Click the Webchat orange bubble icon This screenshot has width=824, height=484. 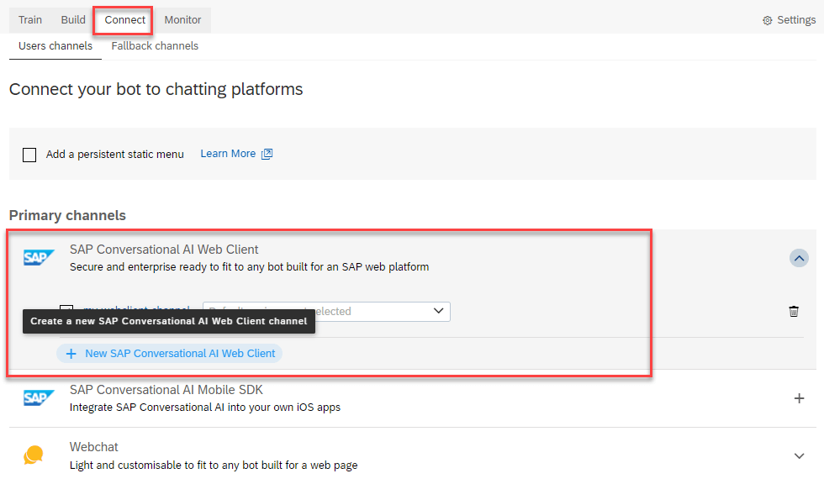point(34,455)
